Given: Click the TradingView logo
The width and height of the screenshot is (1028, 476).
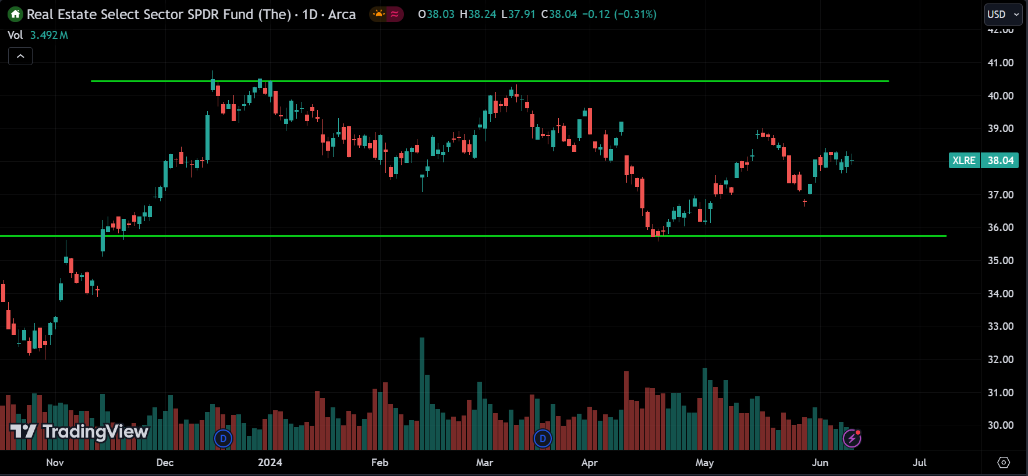Looking at the screenshot, I should 80,431.
